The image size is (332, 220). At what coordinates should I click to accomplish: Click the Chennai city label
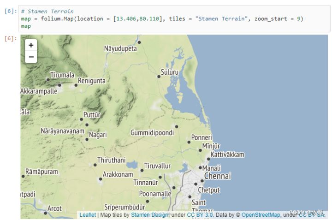218,176
